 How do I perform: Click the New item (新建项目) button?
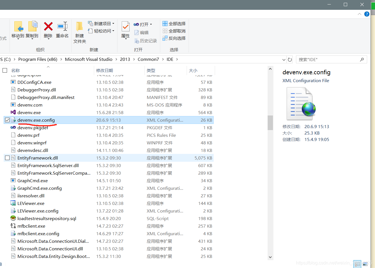point(101,24)
